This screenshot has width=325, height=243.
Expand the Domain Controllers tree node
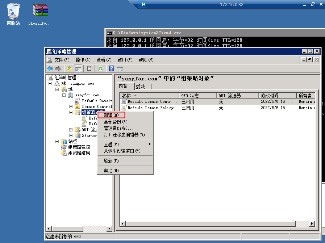[71, 106]
